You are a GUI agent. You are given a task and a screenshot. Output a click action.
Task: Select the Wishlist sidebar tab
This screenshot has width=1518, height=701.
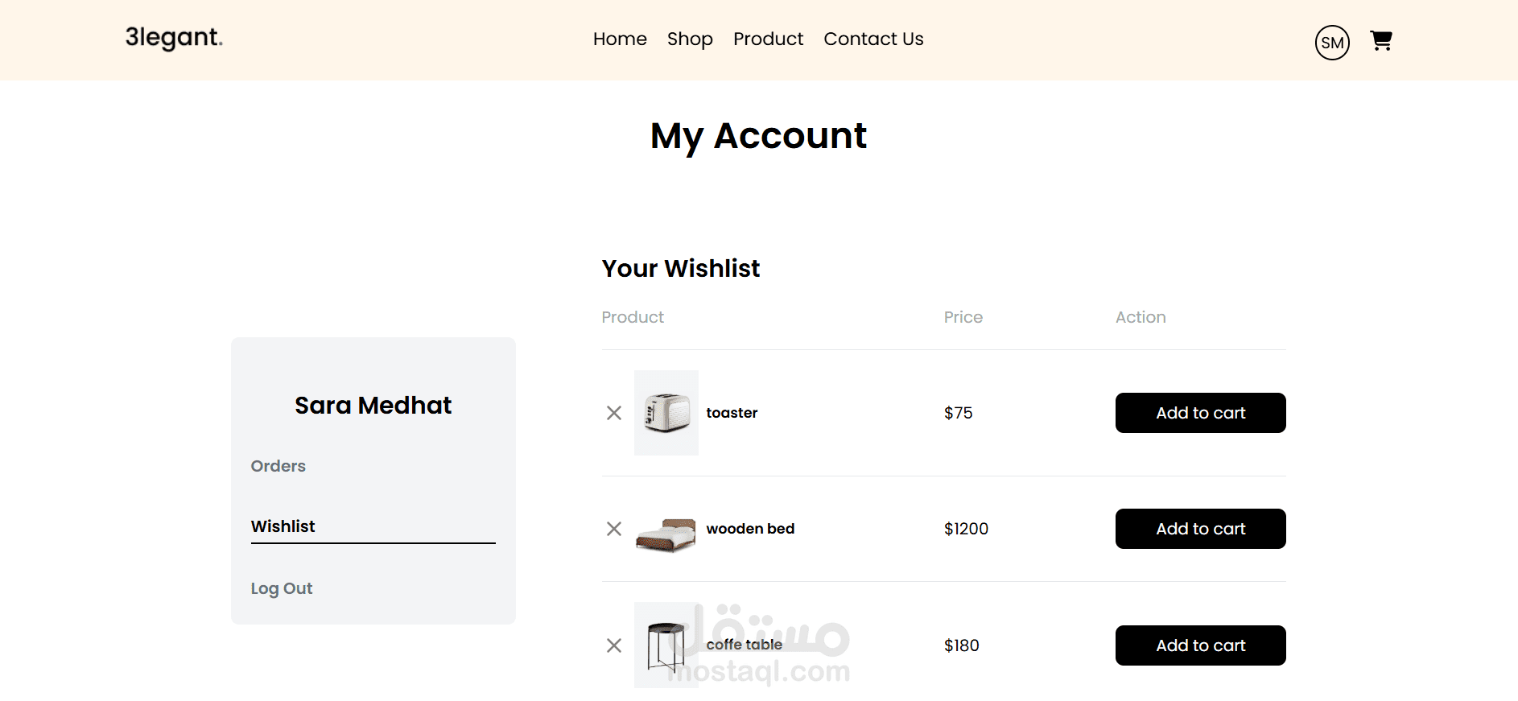pos(283,526)
